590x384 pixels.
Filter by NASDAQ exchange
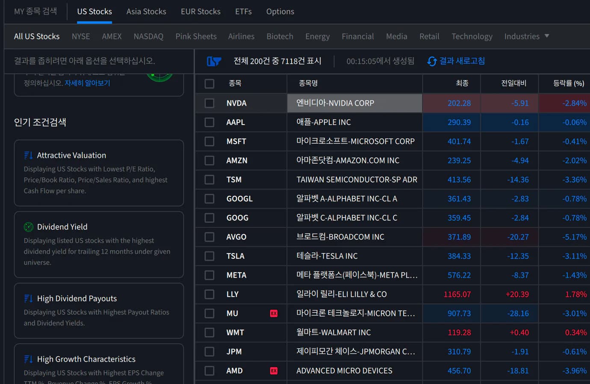(148, 36)
